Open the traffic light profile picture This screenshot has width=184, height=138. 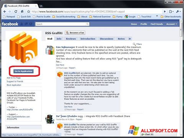50,119
